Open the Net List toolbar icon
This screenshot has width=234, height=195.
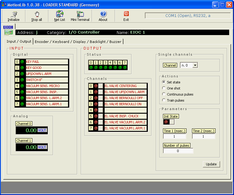click(x=60, y=14)
